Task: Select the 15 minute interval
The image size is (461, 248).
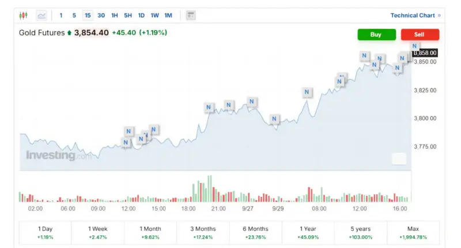Action: click(88, 16)
